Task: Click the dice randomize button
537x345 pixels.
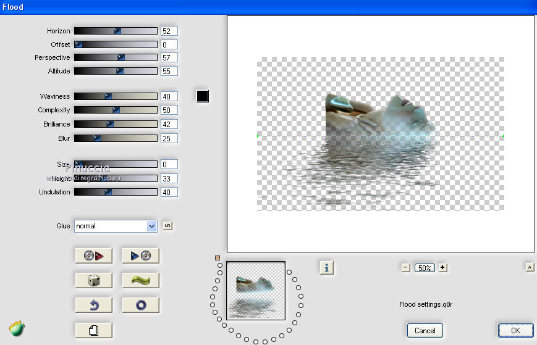Action: (x=93, y=280)
